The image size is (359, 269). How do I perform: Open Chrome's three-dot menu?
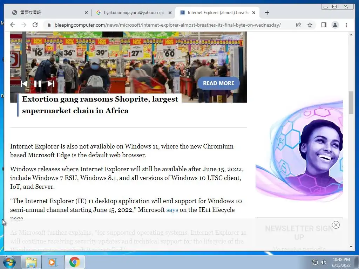coord(346,25)
